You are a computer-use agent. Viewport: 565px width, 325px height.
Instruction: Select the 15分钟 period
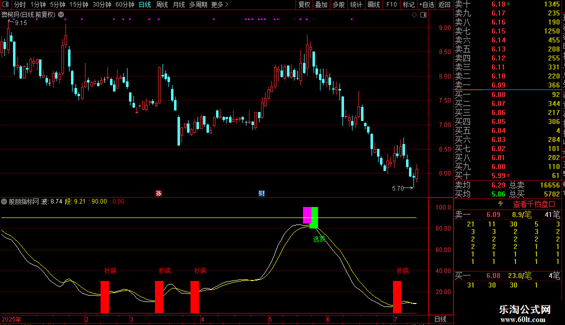click(79, 4)
